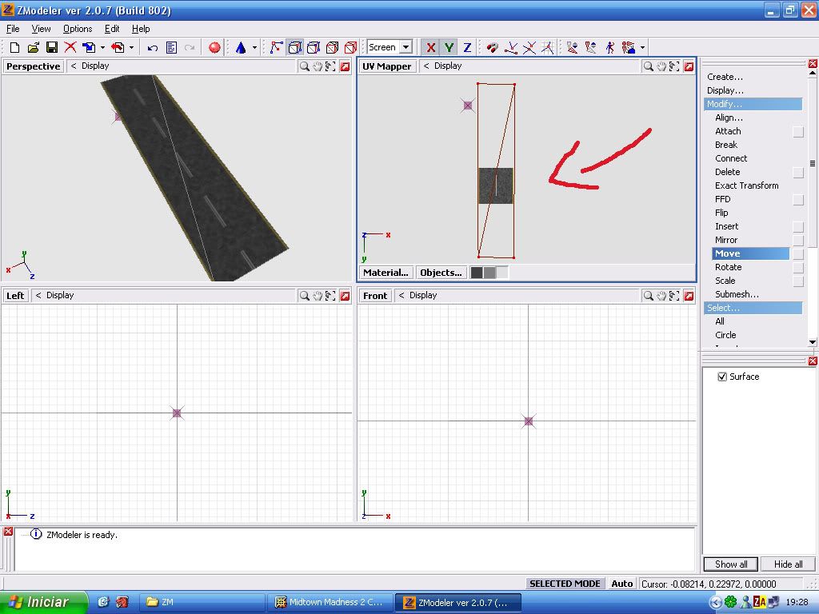Image resolution: width=819 pixels, height=614 pixels.
Task: Click the Undo arrow icon in toolbar
Action: [x=152, y=48]
